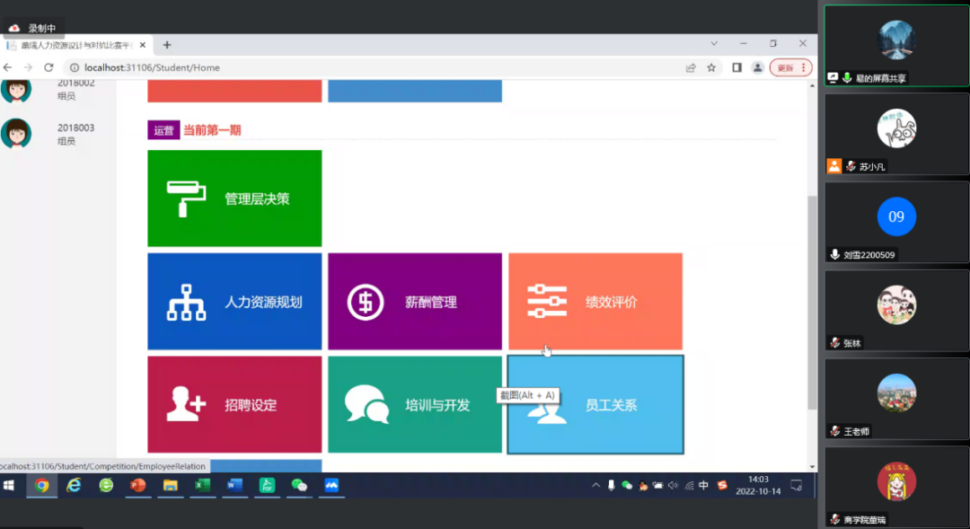Open the 绩效评价 sliders tile
Viewport: 970px width, 529px height.
point(595,302)
